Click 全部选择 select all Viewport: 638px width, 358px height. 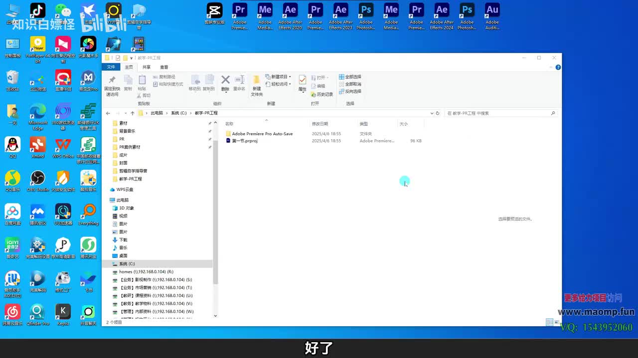tap(350, 77)
